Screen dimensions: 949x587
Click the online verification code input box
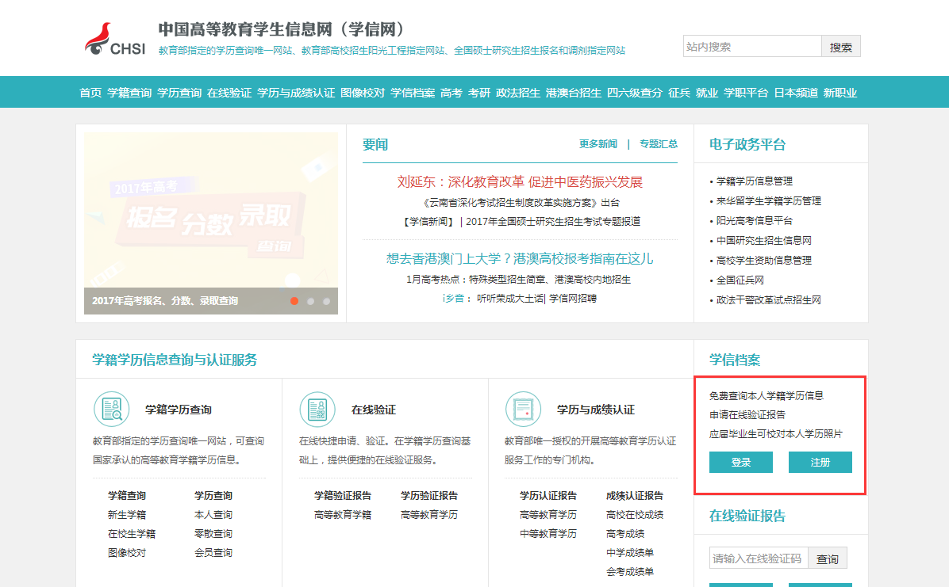tap(758, 558)
